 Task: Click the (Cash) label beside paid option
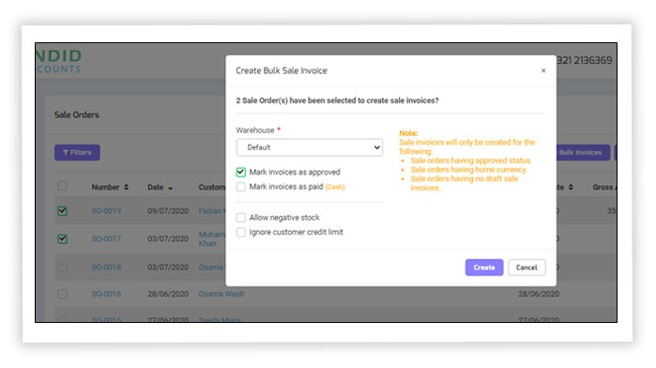click(335, 187)
